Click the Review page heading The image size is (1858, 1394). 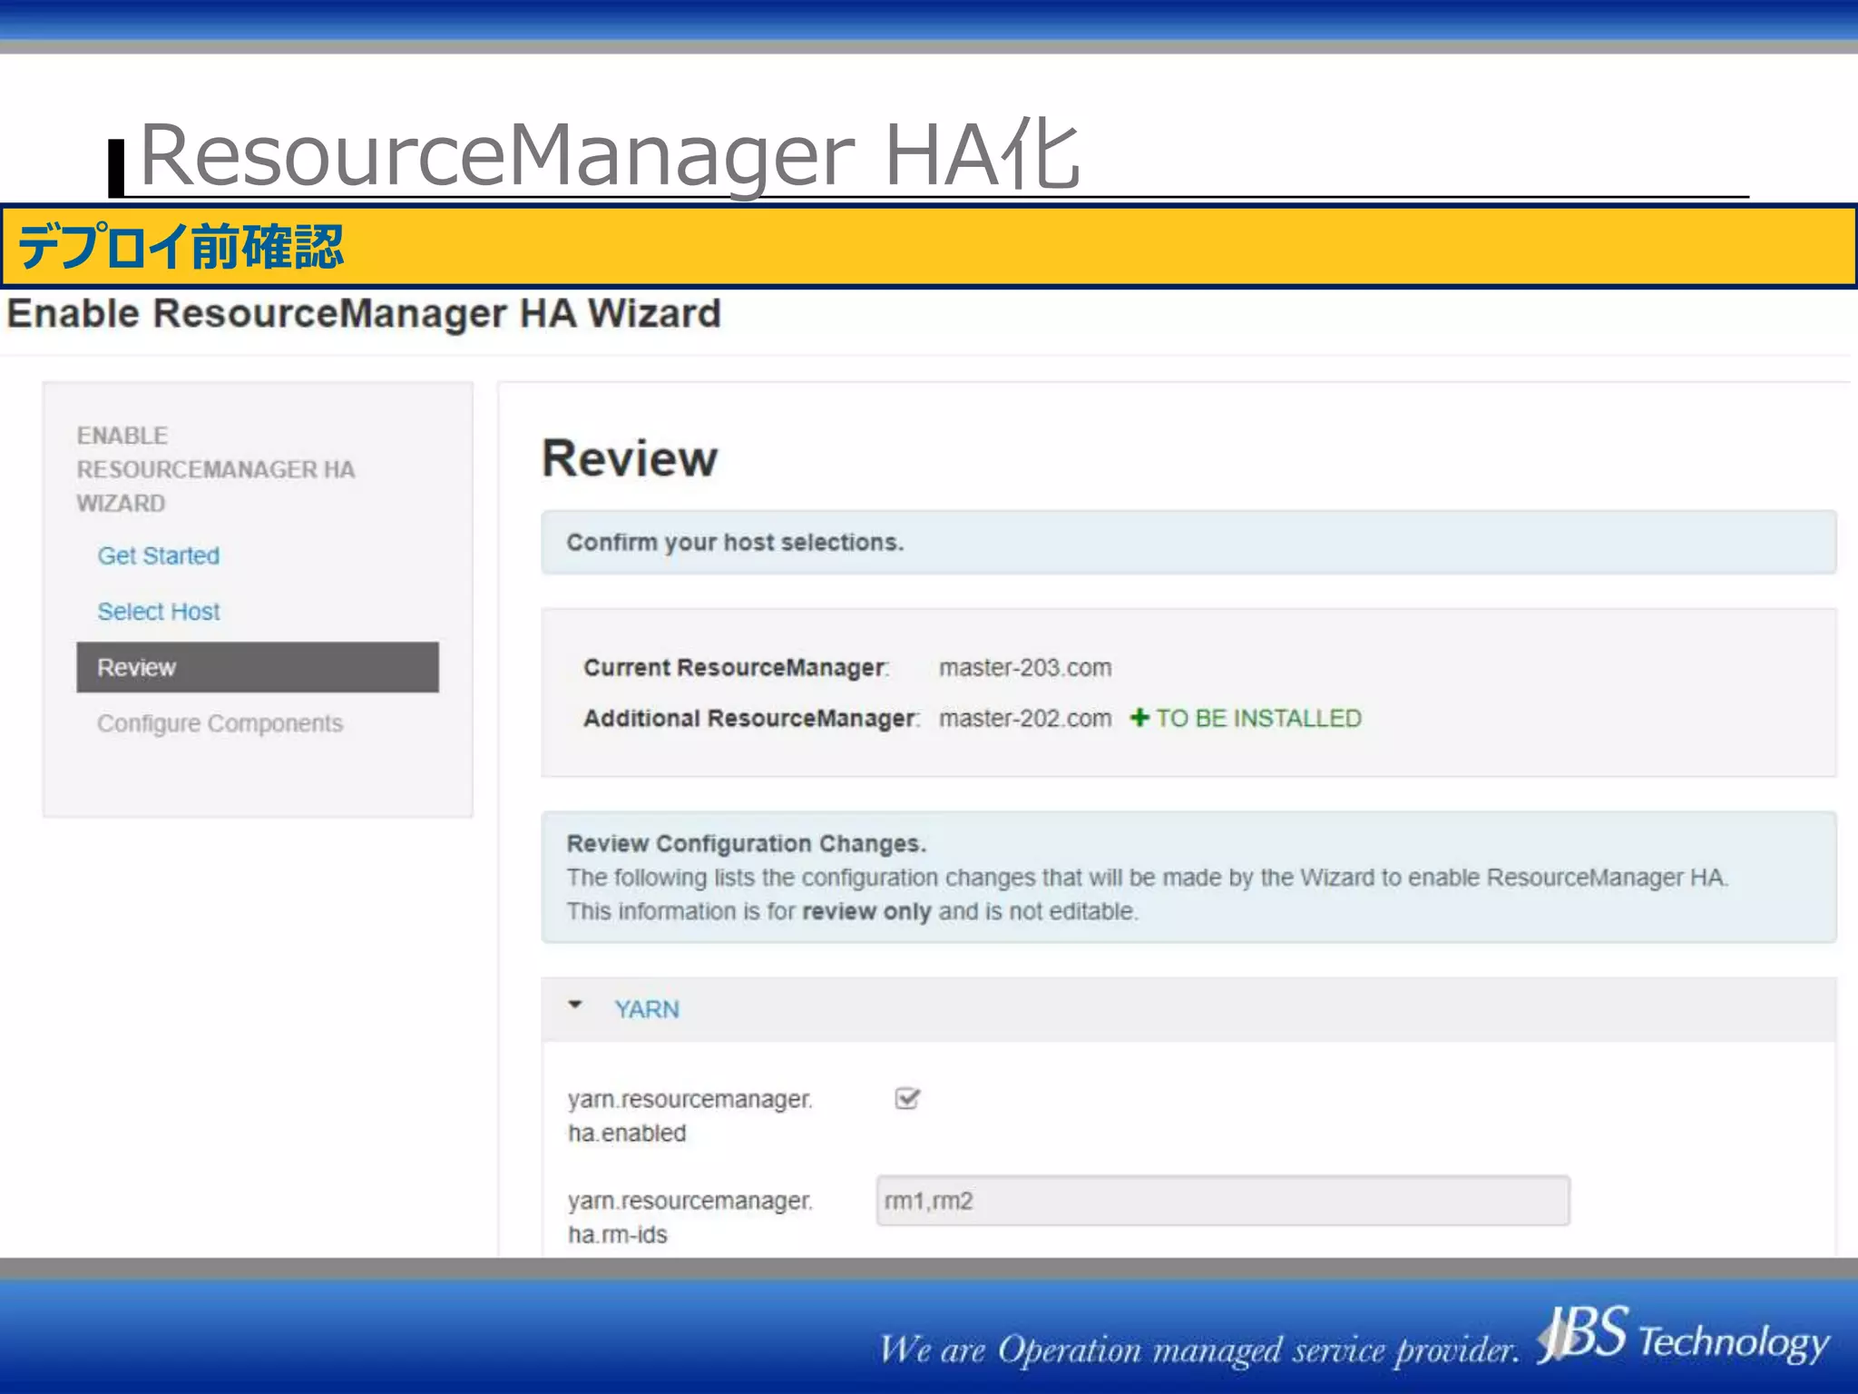[630, 458]
